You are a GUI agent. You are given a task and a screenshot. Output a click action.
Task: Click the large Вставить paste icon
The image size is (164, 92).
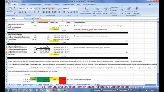point(10,9)
